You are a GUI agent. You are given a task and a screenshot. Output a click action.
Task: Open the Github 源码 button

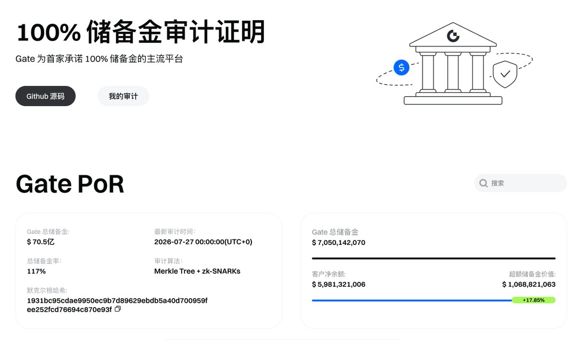click(x=45, y=96)
